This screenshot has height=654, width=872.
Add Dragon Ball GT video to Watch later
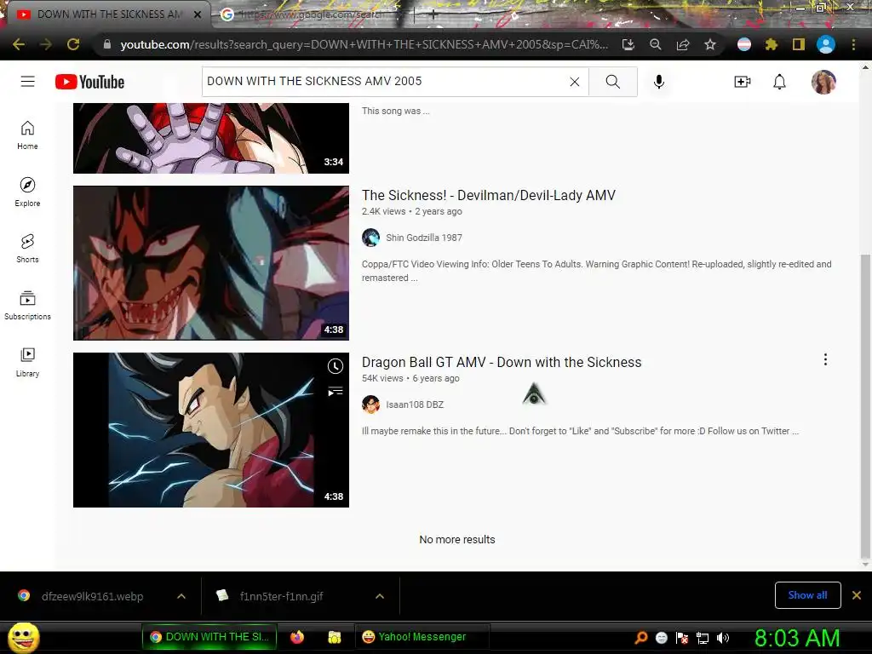tap(336, 366)
